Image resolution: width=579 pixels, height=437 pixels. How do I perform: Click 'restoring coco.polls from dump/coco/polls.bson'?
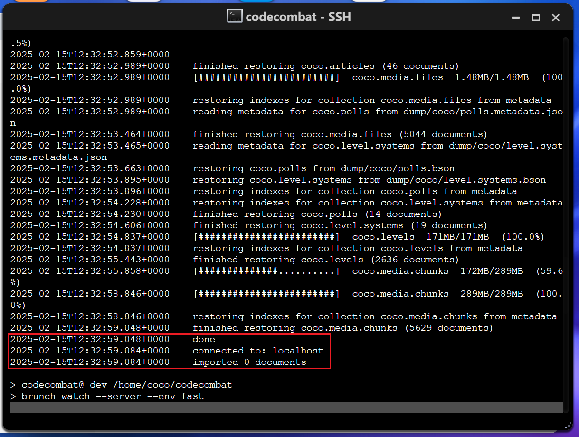323,168
